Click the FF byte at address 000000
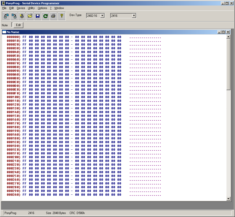The width and height of the screenshot is (235, 217). pyautogui.click(x=24, y=37)
